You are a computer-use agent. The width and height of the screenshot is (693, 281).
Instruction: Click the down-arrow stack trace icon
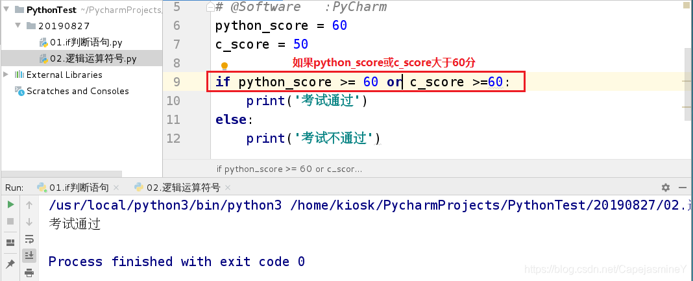point(29,221)
